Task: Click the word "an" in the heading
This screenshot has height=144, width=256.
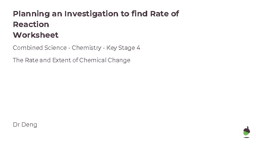Action: click(56, 14)
